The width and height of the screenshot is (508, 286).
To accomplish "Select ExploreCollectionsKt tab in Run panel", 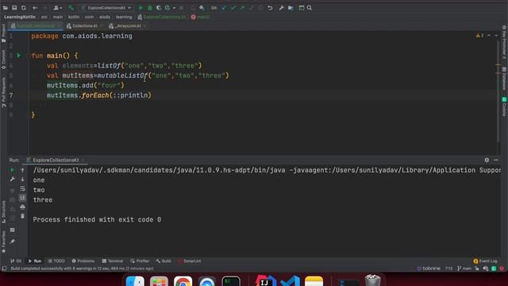I will (x=56, y=160).
